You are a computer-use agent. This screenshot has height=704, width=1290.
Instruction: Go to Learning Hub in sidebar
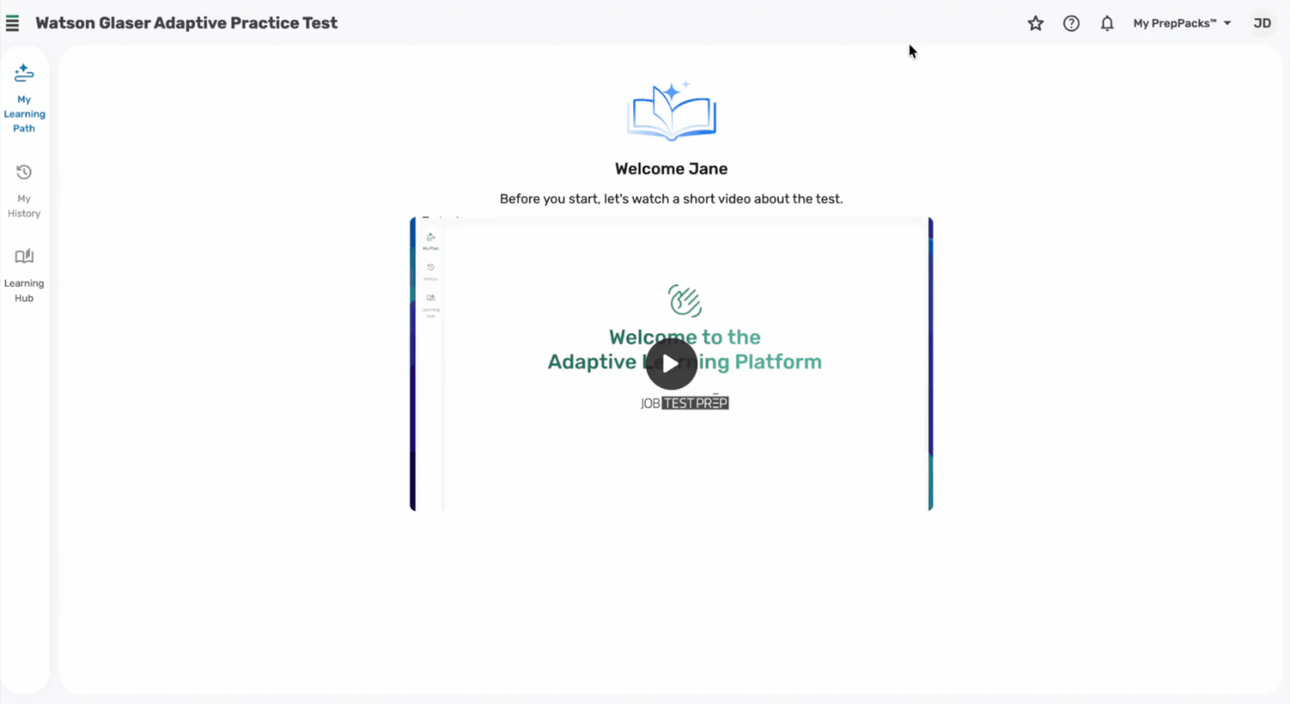pyautogui.click(x=24, y=276)
